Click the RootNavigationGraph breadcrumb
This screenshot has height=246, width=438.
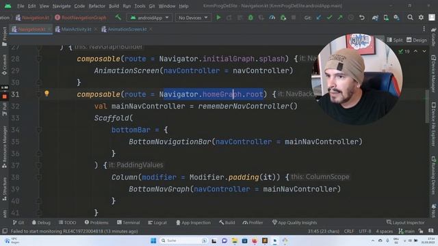coord(81,18)
